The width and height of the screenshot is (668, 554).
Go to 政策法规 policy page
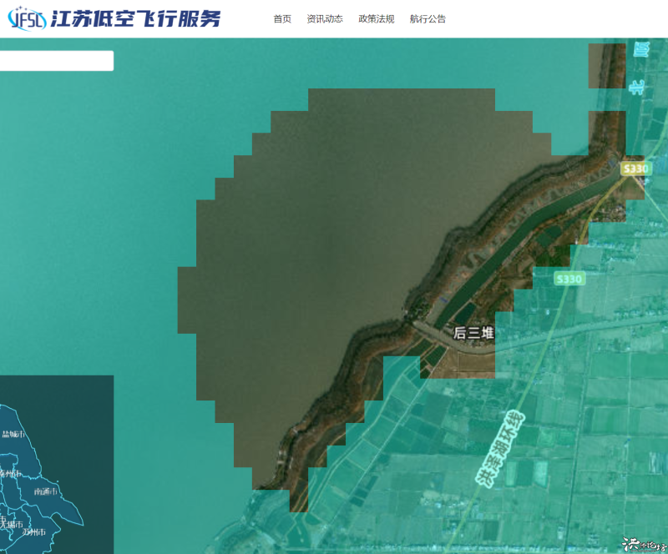point(377,19)
